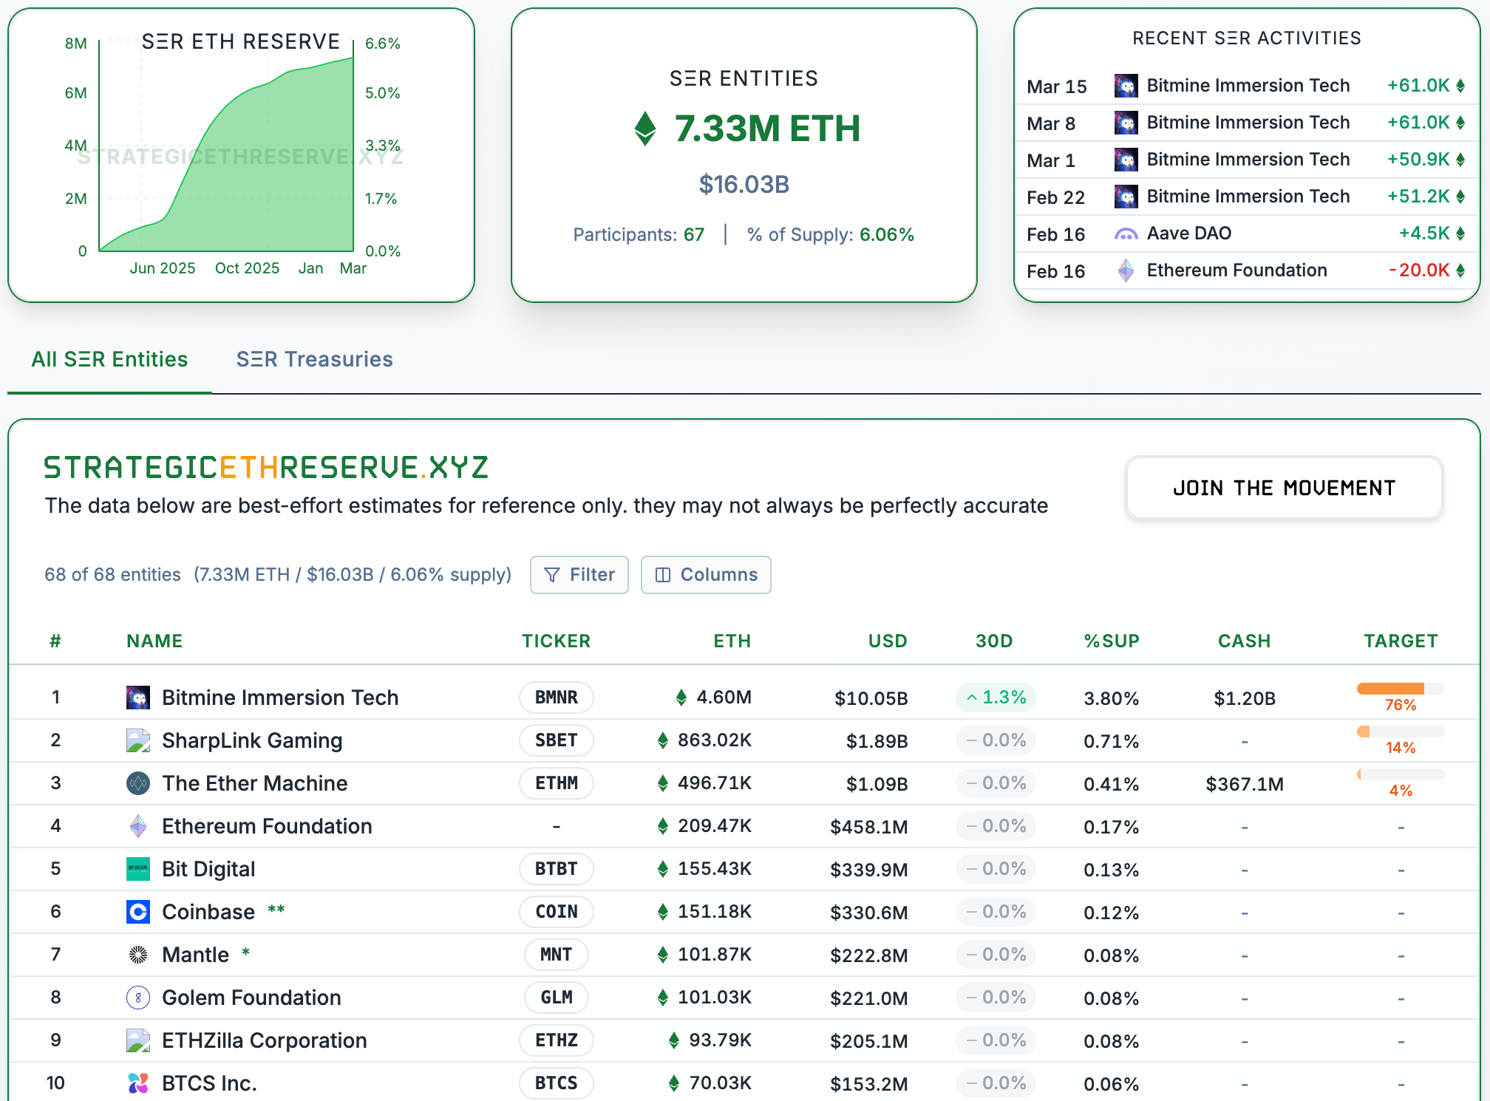Open SharpLink Gaming entity name
The height and width of the screenshot is (1101, 1490).
point(252,740)
